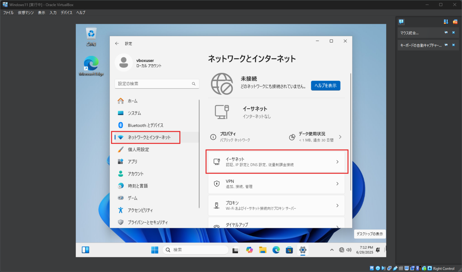The width and height of the screenshot is (462, 272).
Task: Click the icon left of the マウス統合 close button
Action: click(x=446, y=32)
